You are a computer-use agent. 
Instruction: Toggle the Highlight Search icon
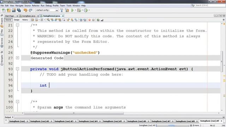pyautogui.click(x=60, y=20)
